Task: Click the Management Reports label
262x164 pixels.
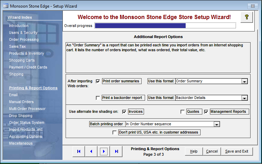Action: pos(229,112)
